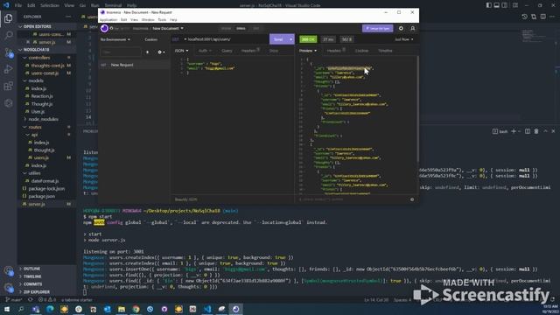Open the Just Now response history dropdown
The height and width of the screenshot is (315, 560).
[404, 39]
